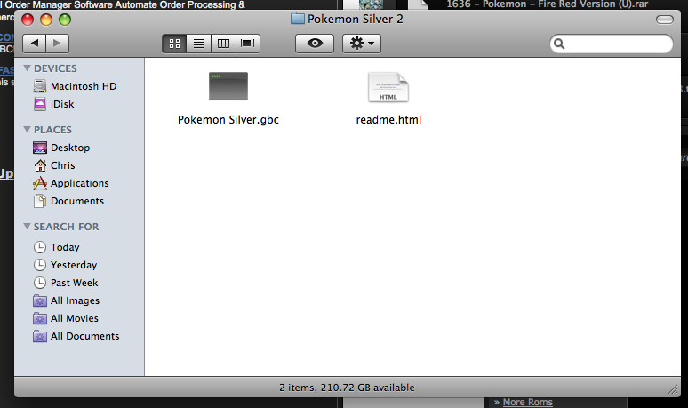Click the Fire Red Version rar title behind
This screenshot has width=688, height=408.
(x=548, y=4)
